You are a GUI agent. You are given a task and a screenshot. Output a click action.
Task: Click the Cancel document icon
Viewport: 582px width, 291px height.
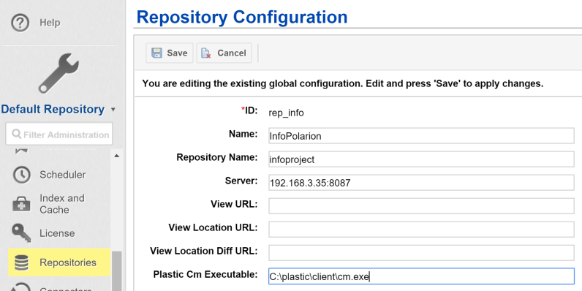206,53
